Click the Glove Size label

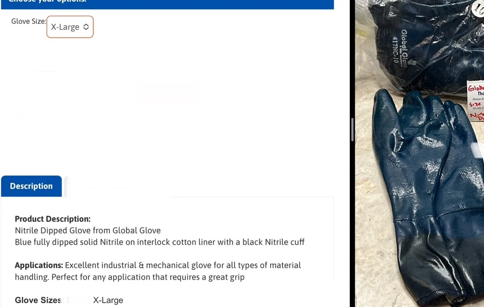[29, 21]
